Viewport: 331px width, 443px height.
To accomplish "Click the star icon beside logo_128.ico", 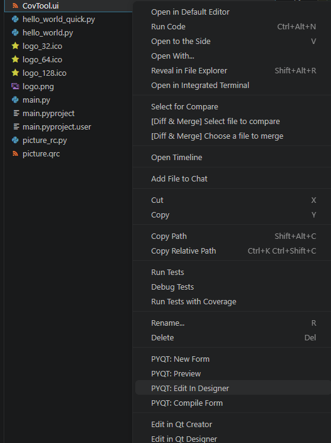I will click(15, 73).
